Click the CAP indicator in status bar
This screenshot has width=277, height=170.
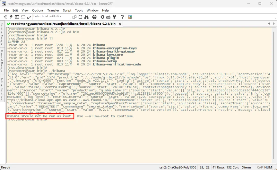pyautogui.click(x=260, y=167)
